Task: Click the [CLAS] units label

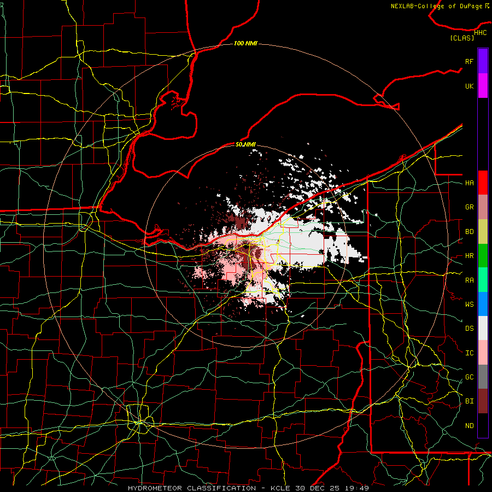Action: (x=462, y=38)
